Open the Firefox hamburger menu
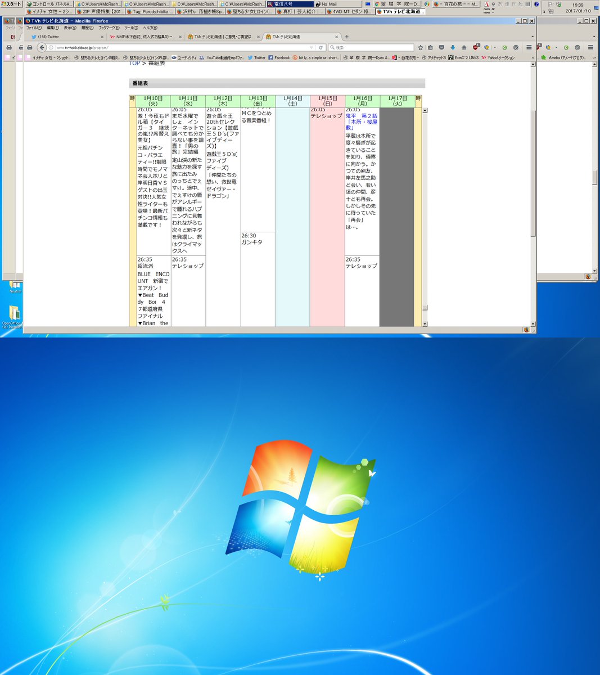Image resolution: width=600 pixels, height=675 pixels. pos(529,47)
